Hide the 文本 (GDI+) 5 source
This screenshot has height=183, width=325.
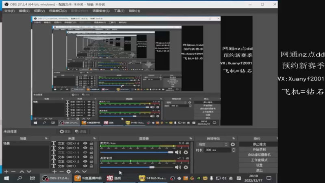[85, 148]
